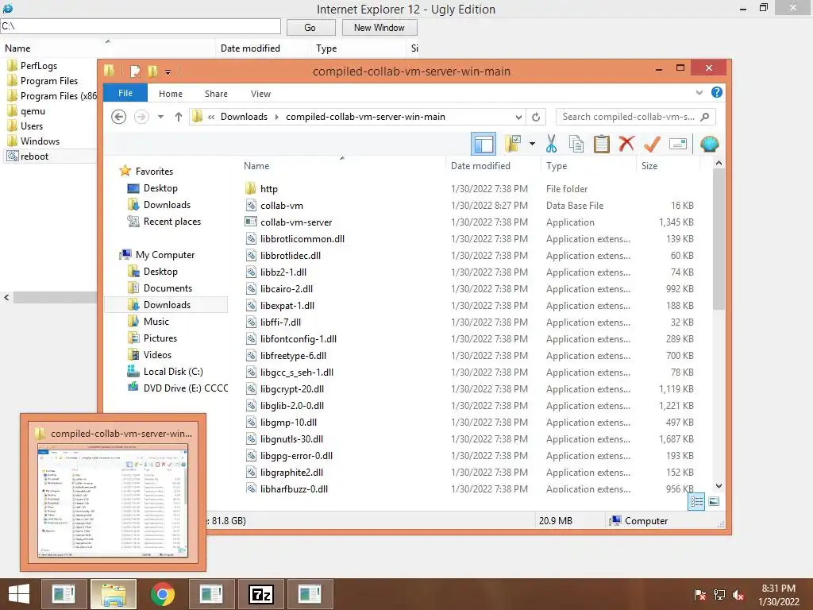Open Google Chrome from taskbar
This screenshot has height=610, width=813.
point(162,594)
